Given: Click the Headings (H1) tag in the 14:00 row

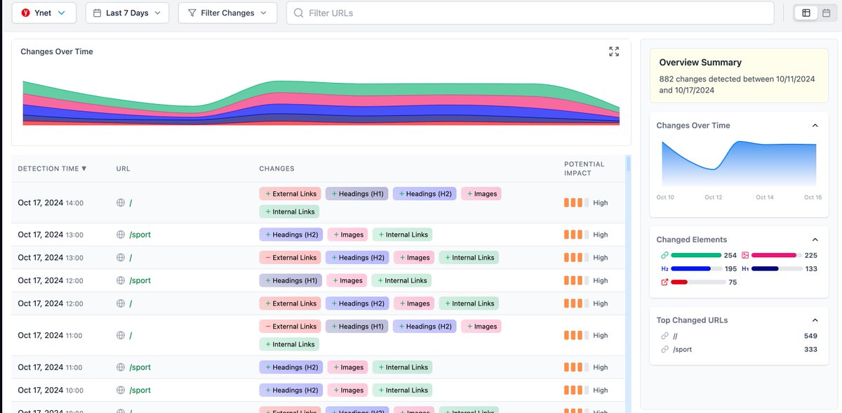Looking at the screenshot, I should 357,193.
